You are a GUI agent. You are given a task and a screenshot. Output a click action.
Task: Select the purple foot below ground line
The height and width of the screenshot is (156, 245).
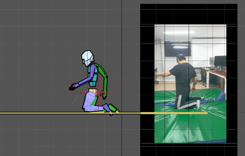[111, 114]
